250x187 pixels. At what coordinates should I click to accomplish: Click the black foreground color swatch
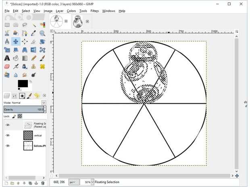(x=23, y=84)
